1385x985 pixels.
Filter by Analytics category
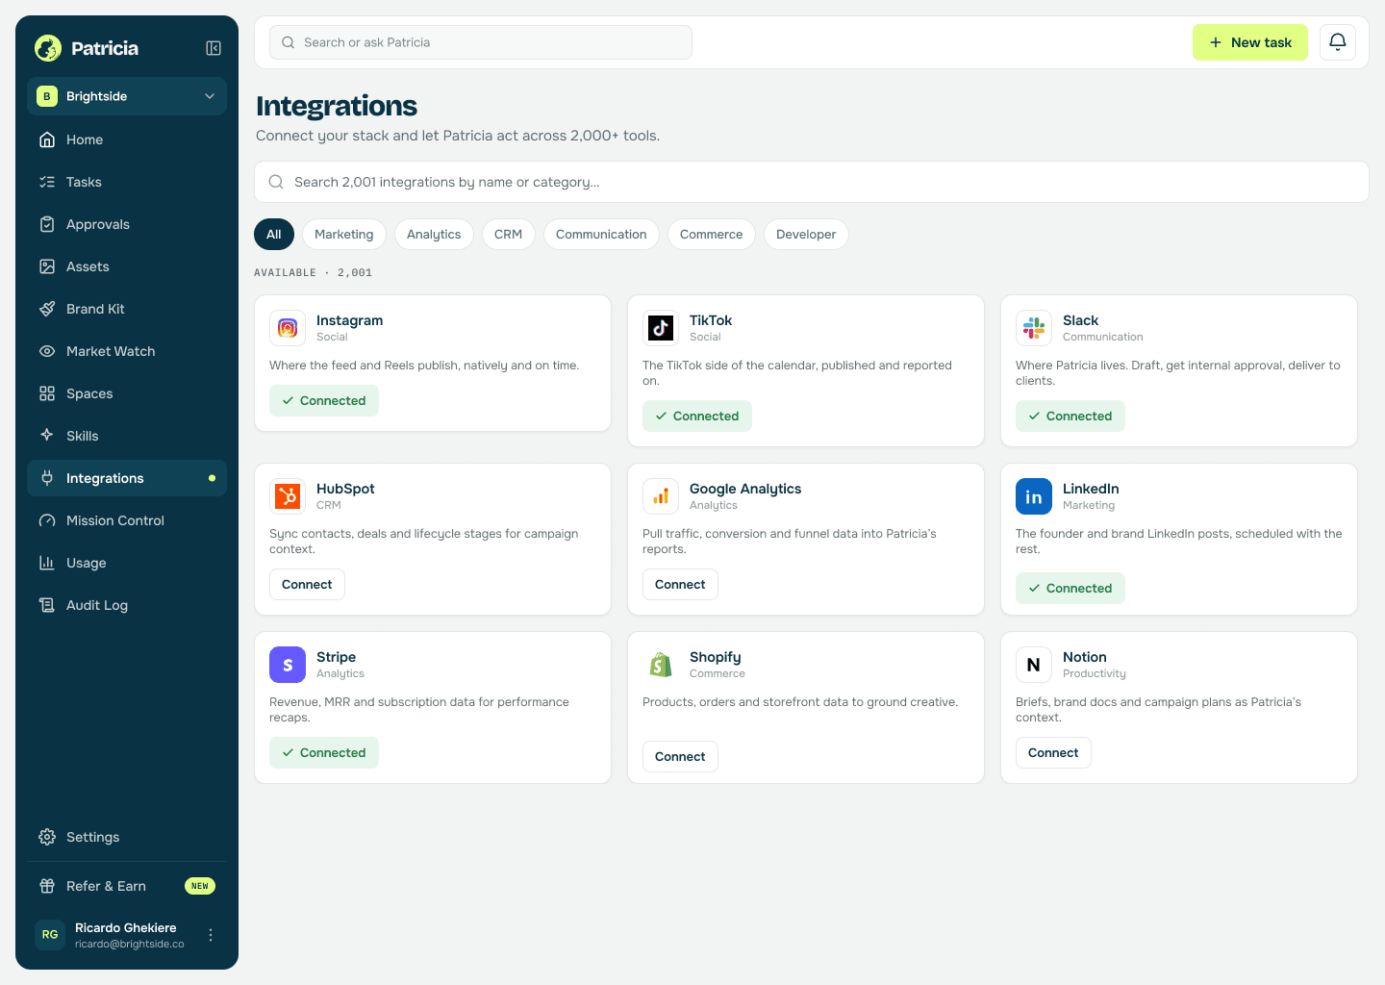[434, 235]
